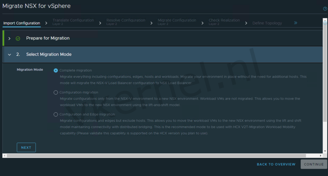Viewport: 328px width, 176px height.
Task: Click the BACK TO OVERVIEW link
Action: [x=276, y=164]
